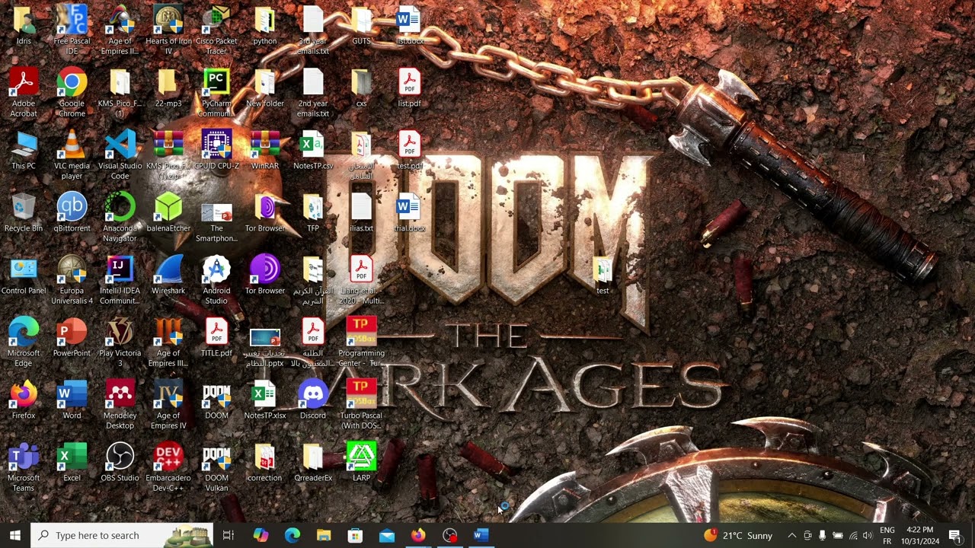Open the cxs folder
The height and width of the screenshot is (548, 975).
click(x=361, y=88)
